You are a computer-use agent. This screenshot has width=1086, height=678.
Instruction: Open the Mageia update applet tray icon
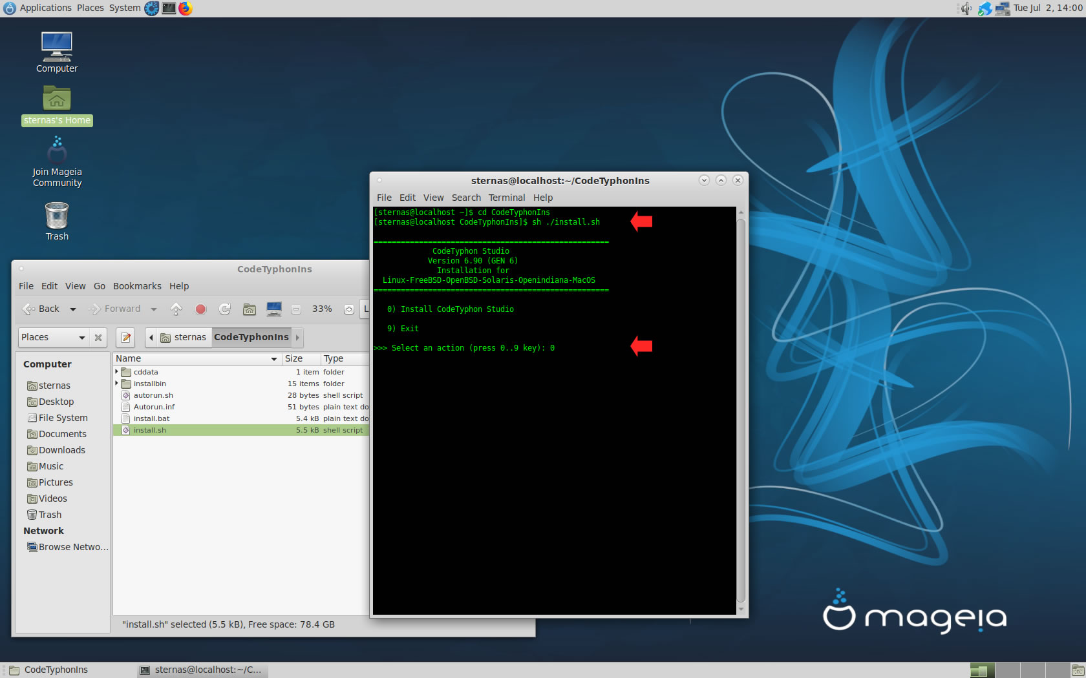985,8
